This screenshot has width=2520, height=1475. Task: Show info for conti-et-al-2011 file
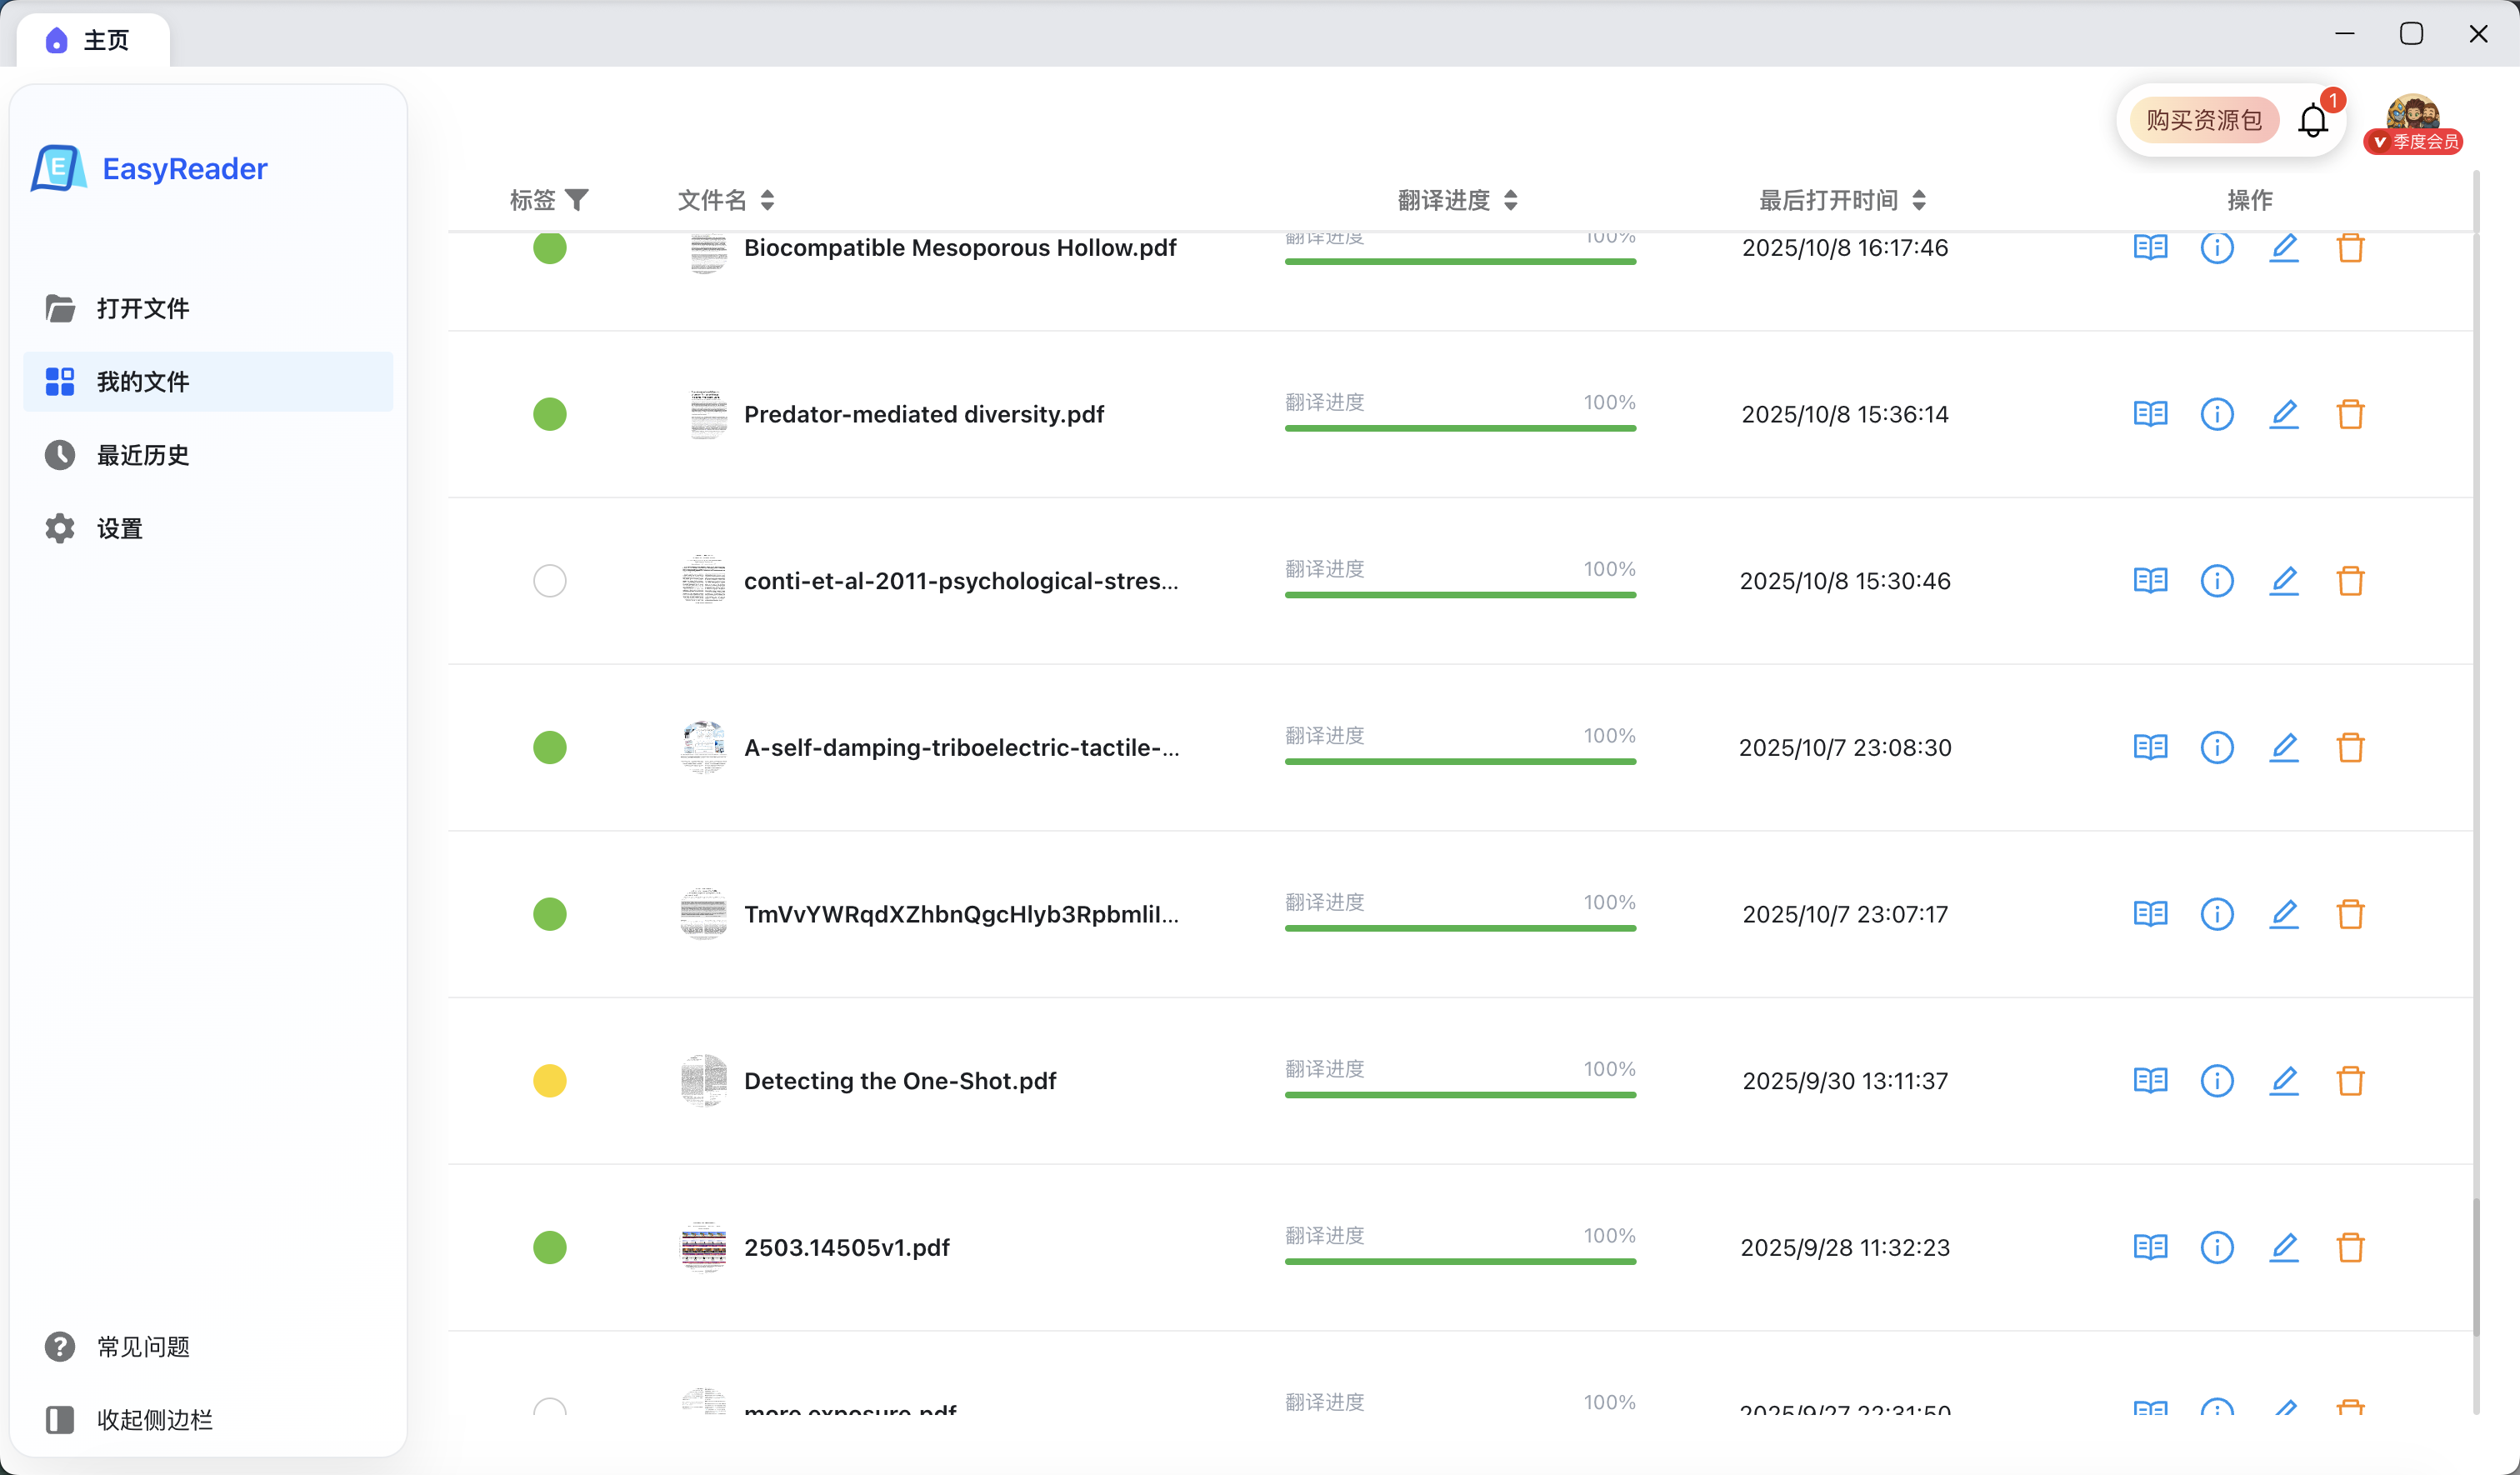tap(2217, 581)
